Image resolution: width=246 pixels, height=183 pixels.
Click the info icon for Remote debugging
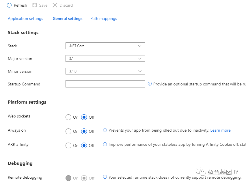[105, 177]
